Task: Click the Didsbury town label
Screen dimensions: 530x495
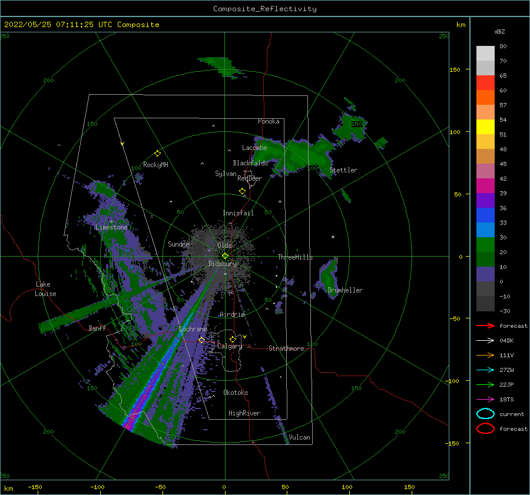Action: [222, 264]
